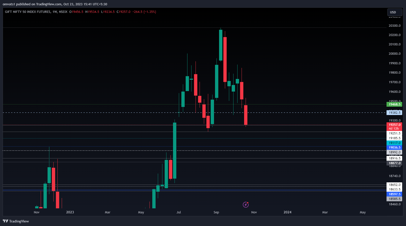Click the Jul time axis label
This screenshot has height=226, width=406.
point(179,212)
